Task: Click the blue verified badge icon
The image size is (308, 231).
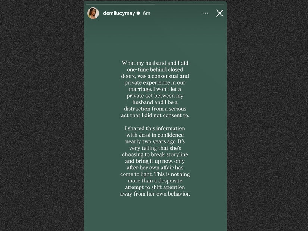Action: pos(138,13)
